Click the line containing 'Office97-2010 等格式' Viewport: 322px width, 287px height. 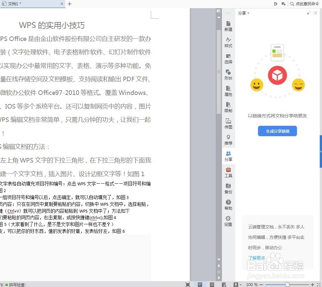[74, 93]
